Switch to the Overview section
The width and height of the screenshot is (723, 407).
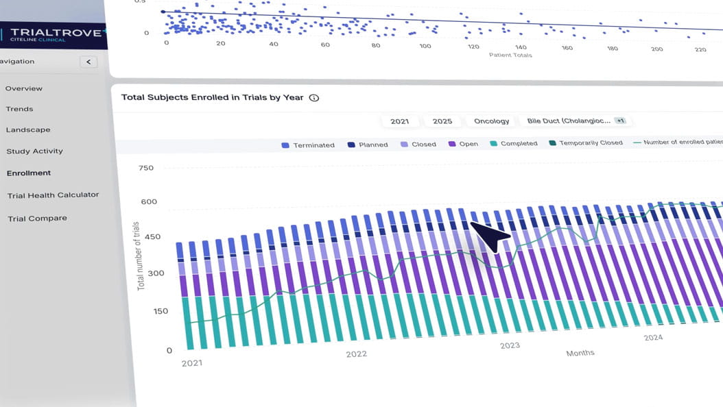click(24, 88)
